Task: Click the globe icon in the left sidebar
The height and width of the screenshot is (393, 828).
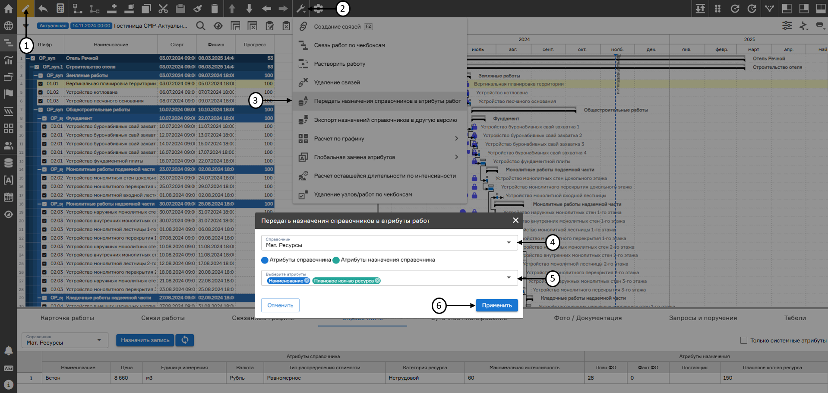Action: tap(8, 26)
